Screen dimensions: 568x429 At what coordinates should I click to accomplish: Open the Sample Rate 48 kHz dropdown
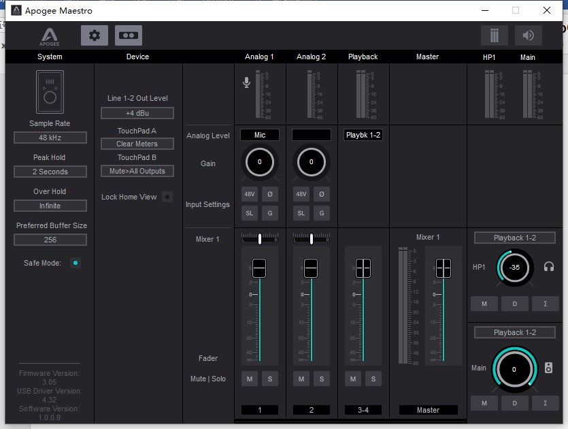pyautogui.click(x=50, y=138)
